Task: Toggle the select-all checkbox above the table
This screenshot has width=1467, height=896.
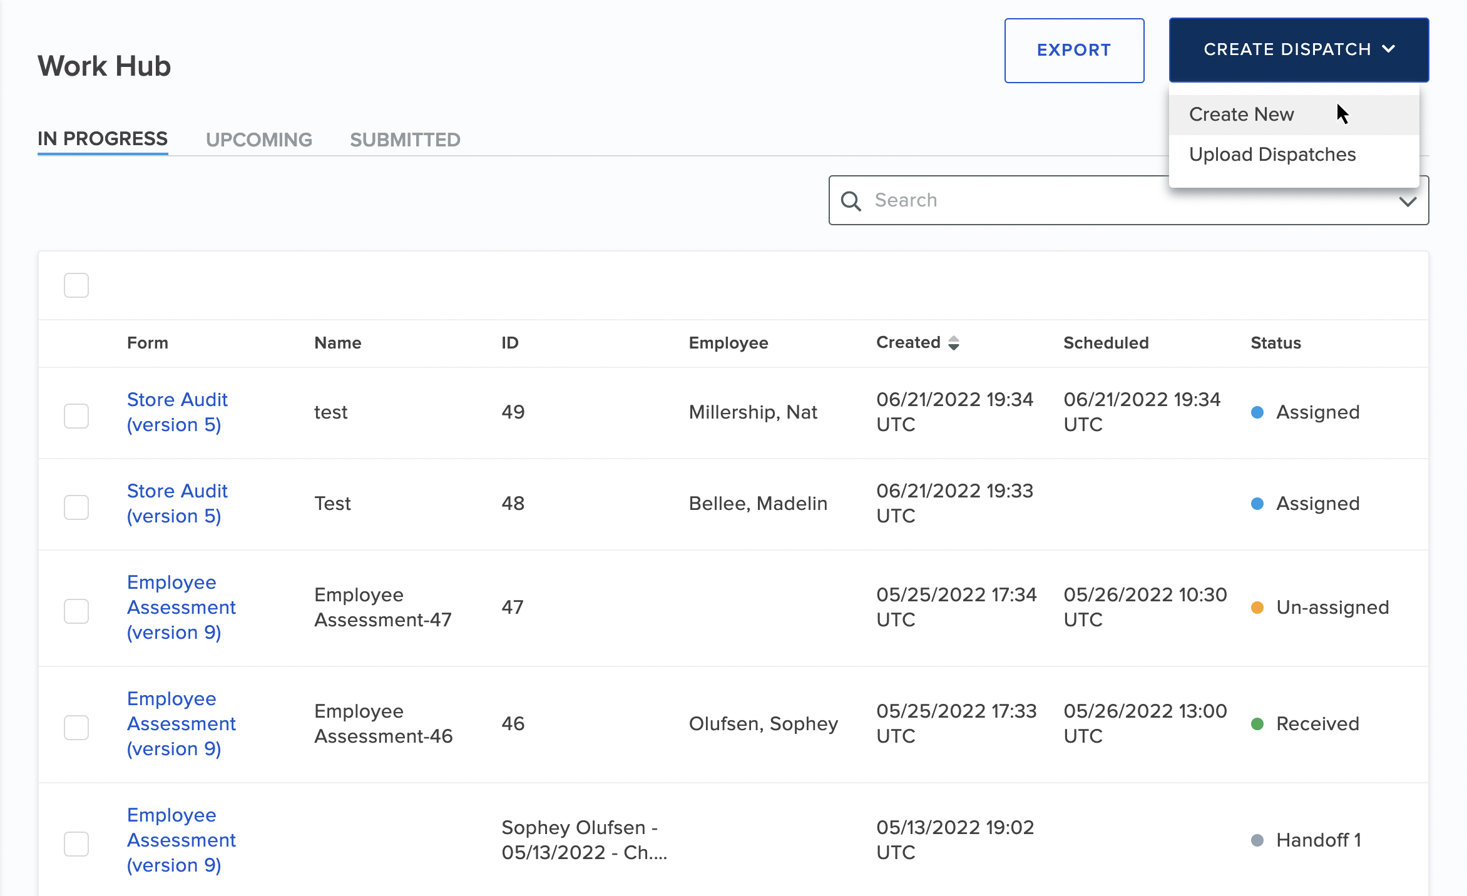Action: click(76, 285)
